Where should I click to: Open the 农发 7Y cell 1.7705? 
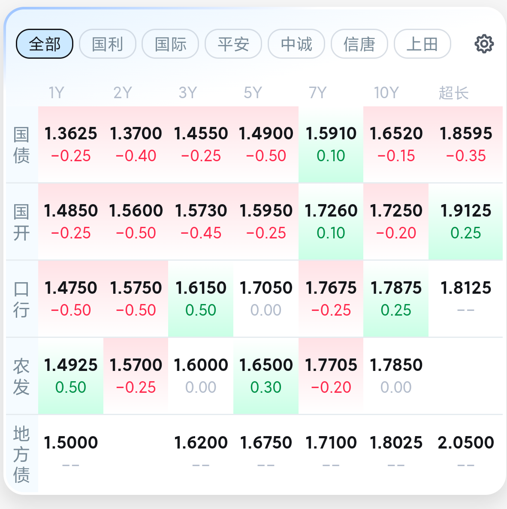331,376
